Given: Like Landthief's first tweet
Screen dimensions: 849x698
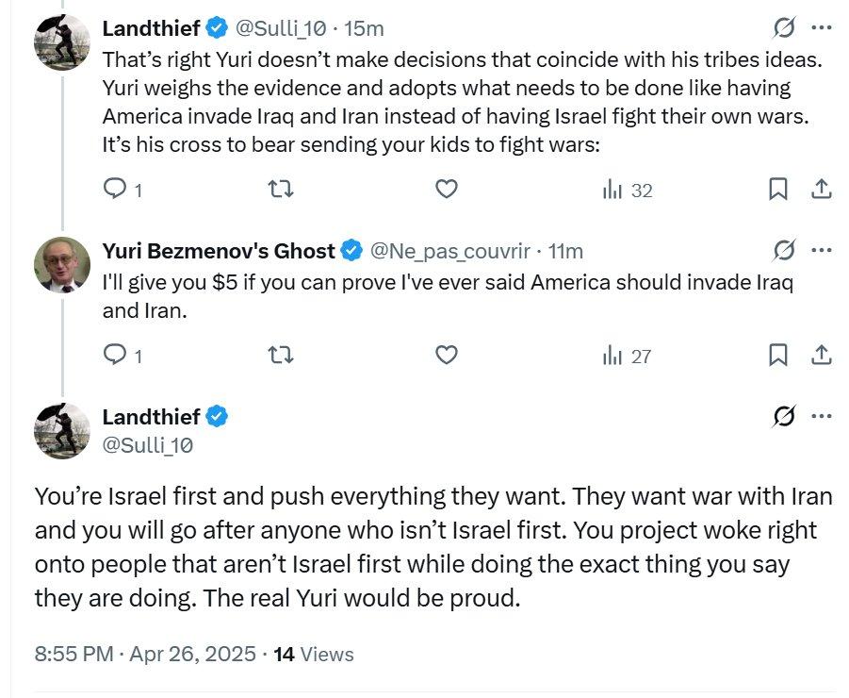Looking at the screenshot, I should click(x=447, y=190).
